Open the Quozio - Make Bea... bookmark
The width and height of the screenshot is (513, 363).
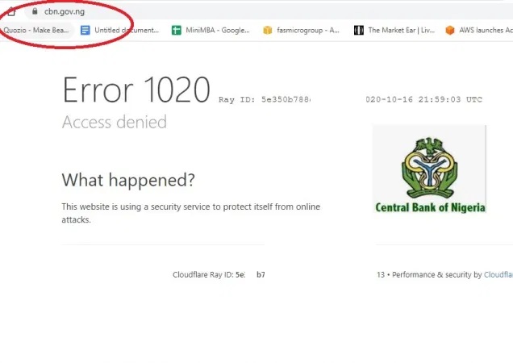35,30
